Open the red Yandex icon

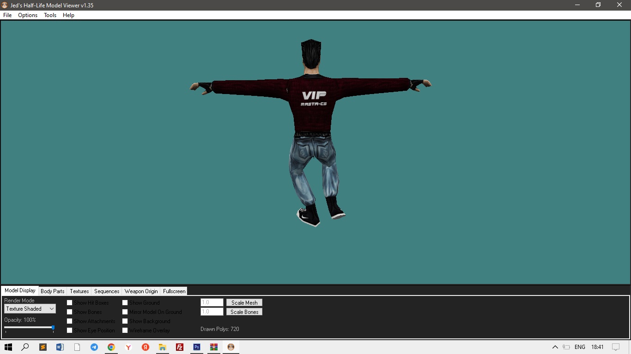146,347
